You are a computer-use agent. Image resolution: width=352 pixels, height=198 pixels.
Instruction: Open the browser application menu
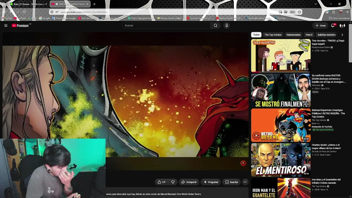pyautogui.click(x=348, y=12)
